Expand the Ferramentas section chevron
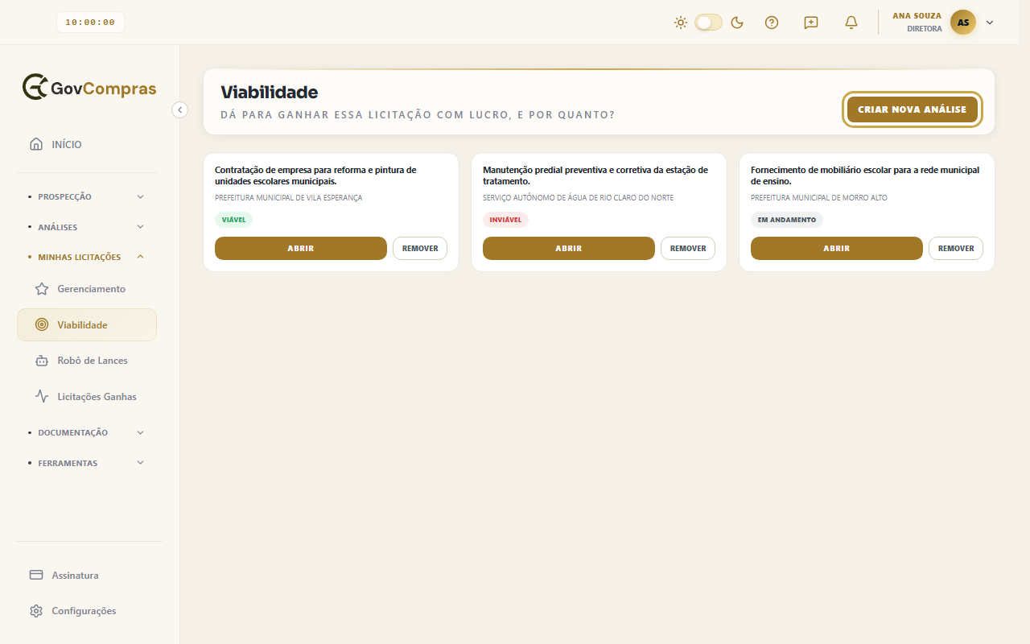 [x=141, y=463]
